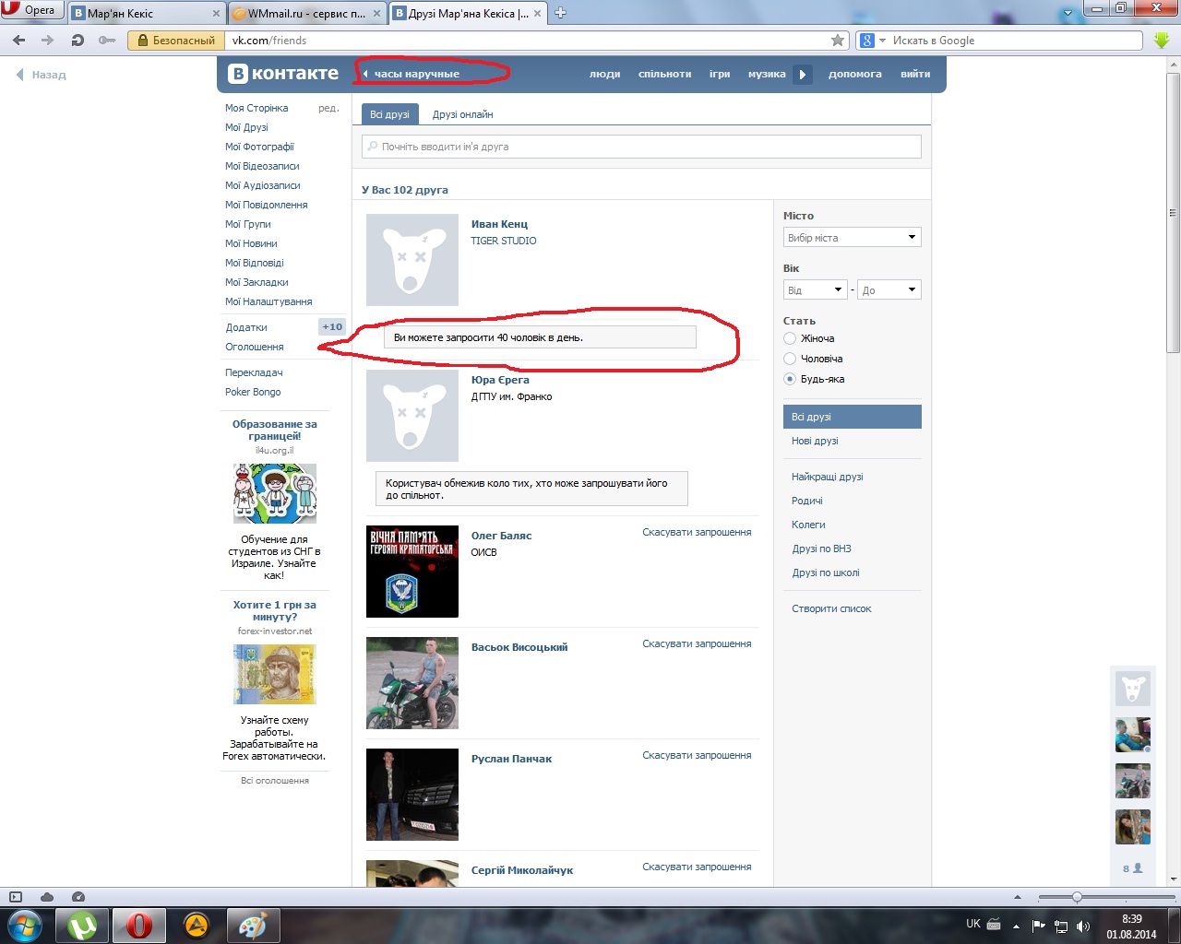Open the Opera main menu button

pos(31,10)
